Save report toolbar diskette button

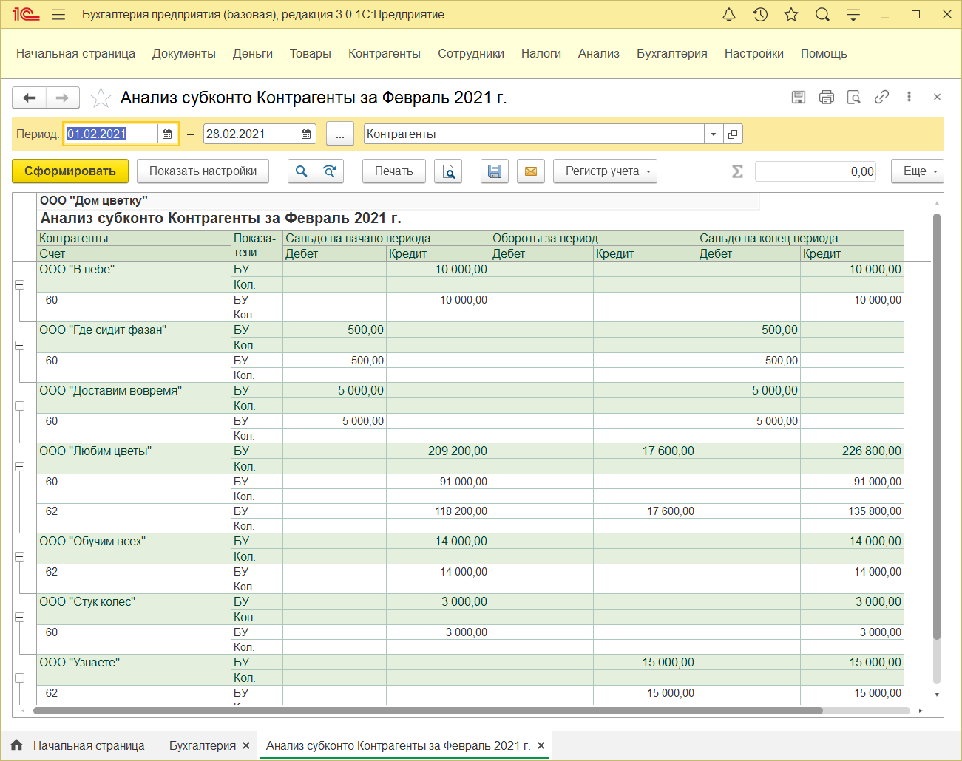pyautogui.click(x=495, y=171)
